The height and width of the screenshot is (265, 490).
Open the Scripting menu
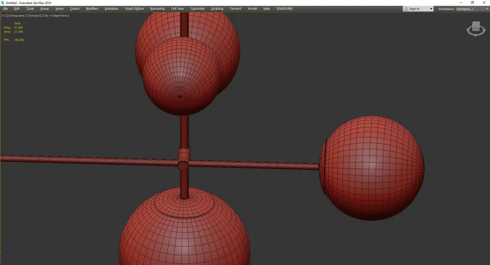tap(217, 9)
